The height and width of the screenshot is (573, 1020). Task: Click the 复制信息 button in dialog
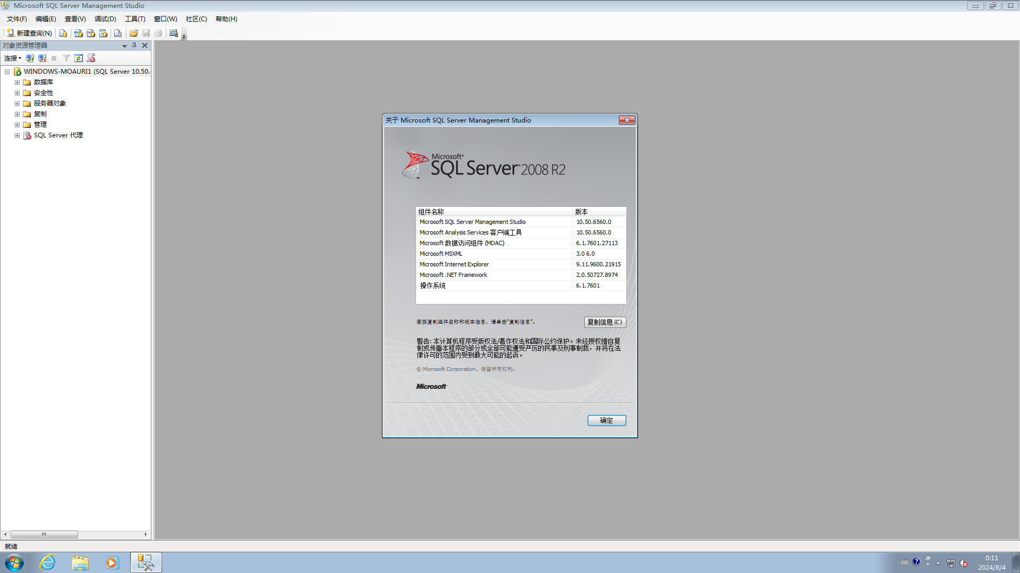[x=604, y=322]
